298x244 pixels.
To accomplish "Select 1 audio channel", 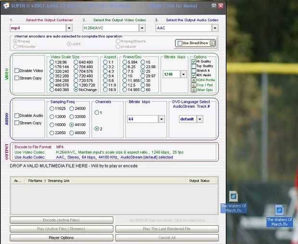I will click(x=97, y=113).
